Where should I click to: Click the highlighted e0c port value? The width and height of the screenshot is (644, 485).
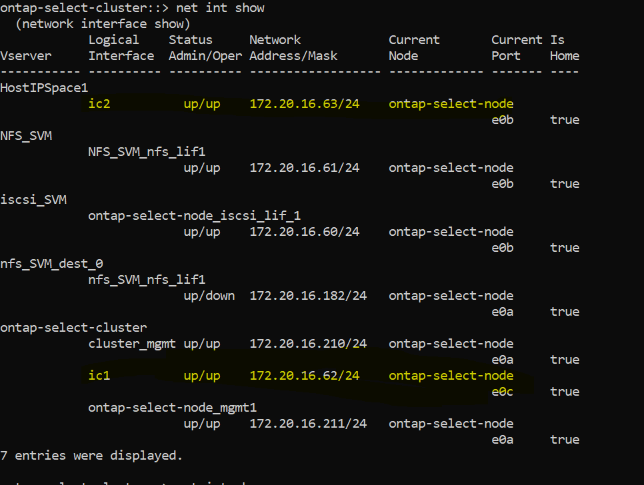tap(502, 392)
